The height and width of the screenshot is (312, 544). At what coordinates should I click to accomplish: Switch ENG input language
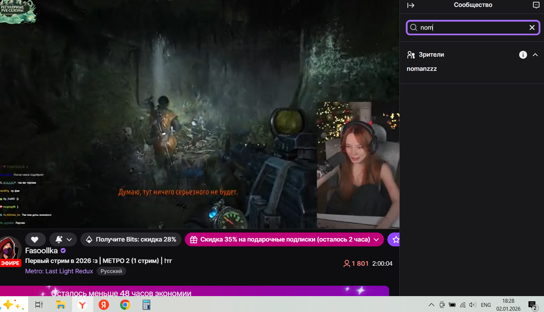tap(486, 305)
